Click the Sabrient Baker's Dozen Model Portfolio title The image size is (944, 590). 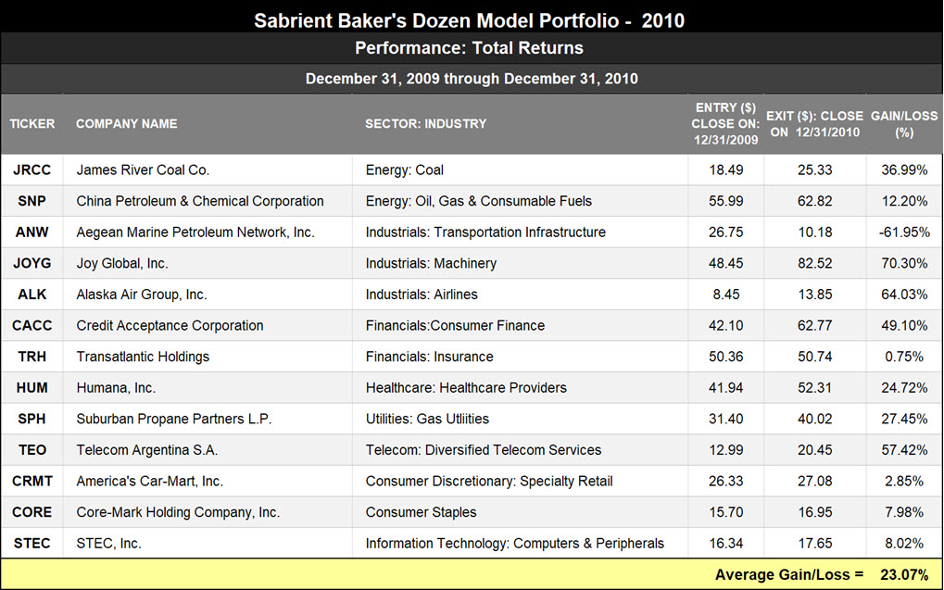469,20
